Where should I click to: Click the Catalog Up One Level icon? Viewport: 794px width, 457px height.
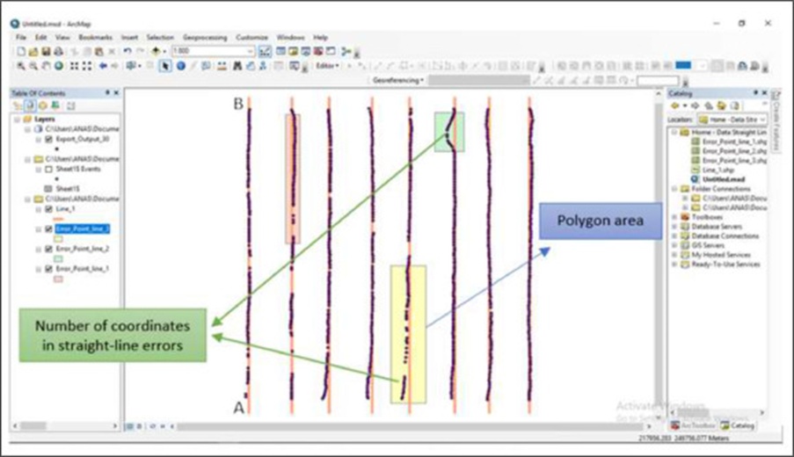[709, 105]
